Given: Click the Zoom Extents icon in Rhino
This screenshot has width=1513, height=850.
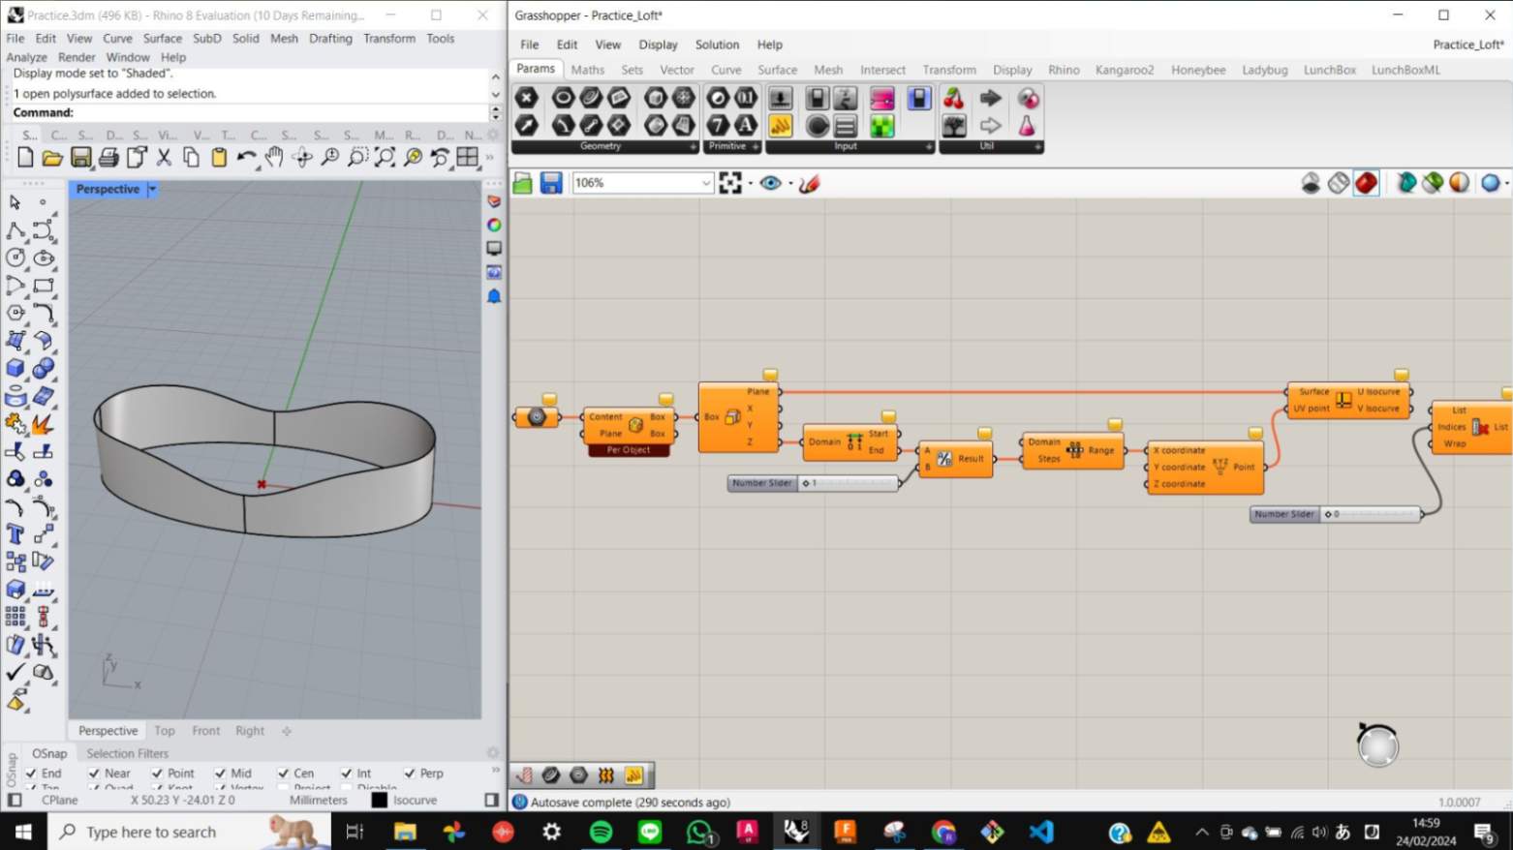Looking at the screenshot, I should click(x=385, y=157).
